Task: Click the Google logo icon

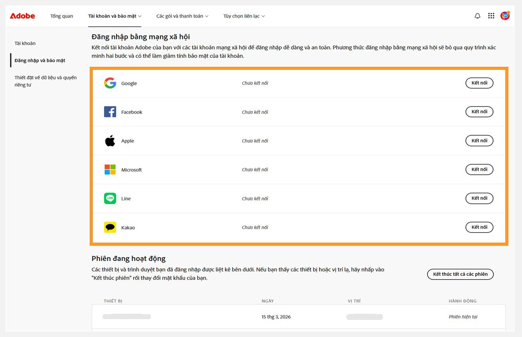Action: [x=110, y=83]
